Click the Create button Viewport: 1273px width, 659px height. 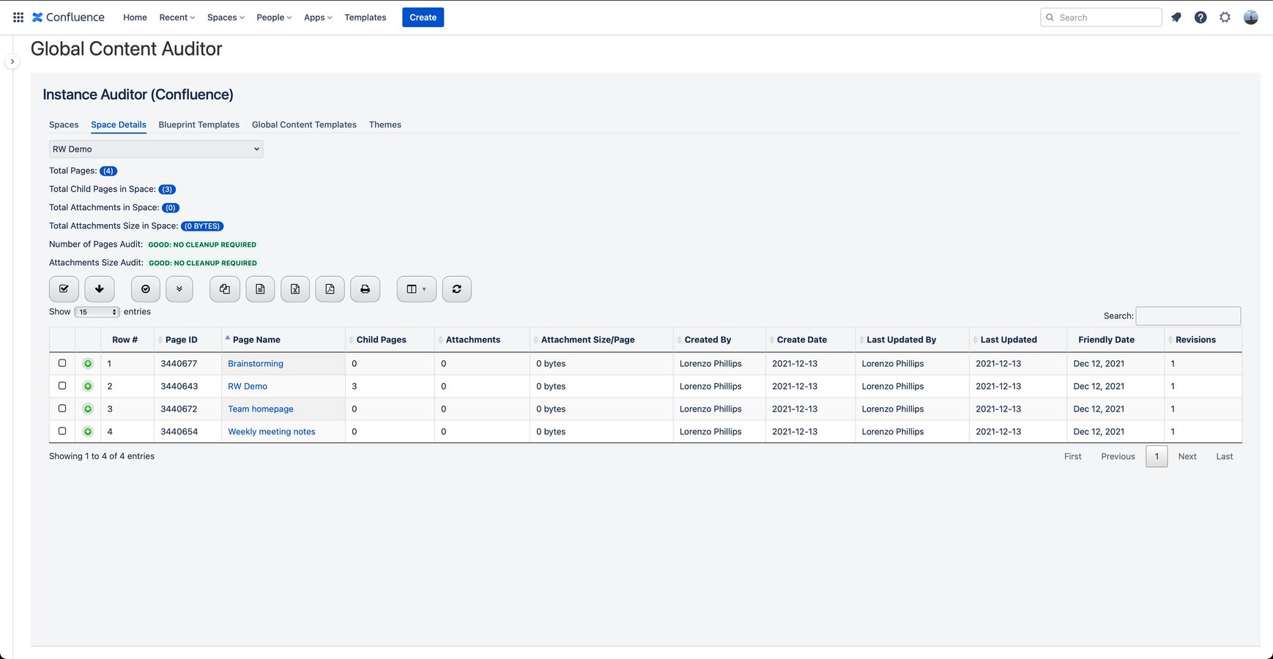423,17
